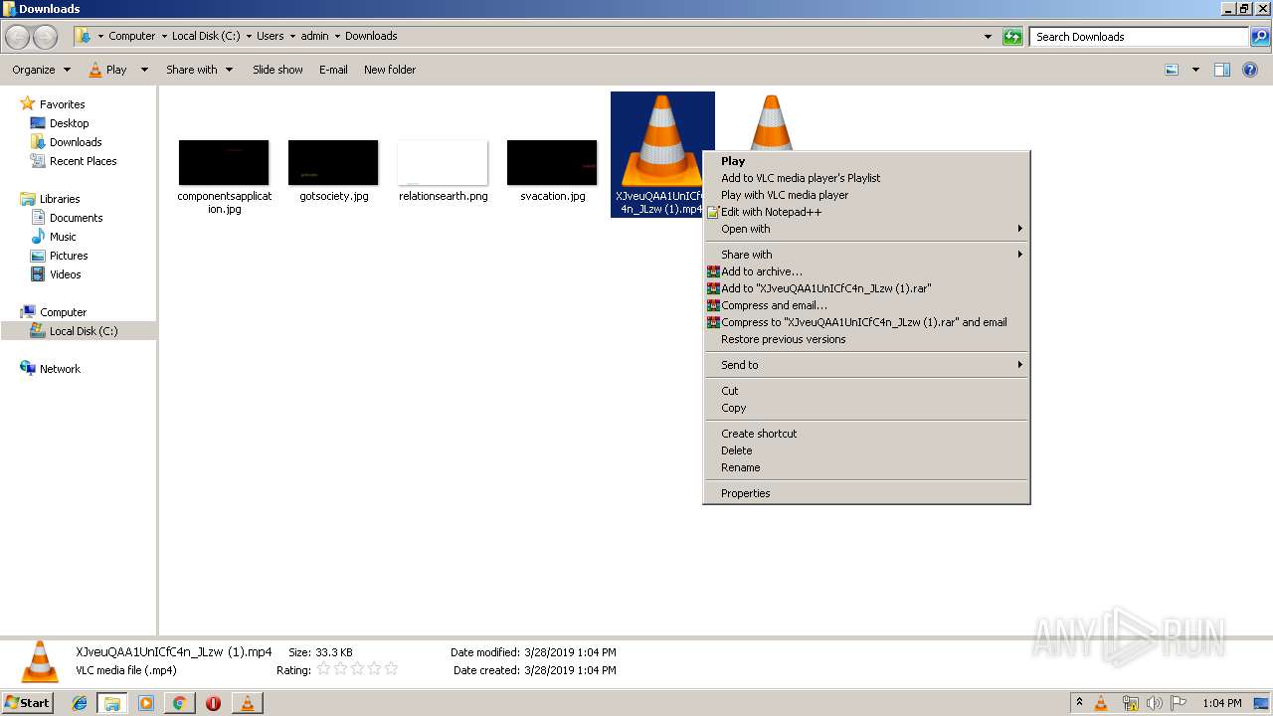Select the componentsapplication.jpg thumbnail
Screen dimensions: 1273x716
(x=224, y=162)
